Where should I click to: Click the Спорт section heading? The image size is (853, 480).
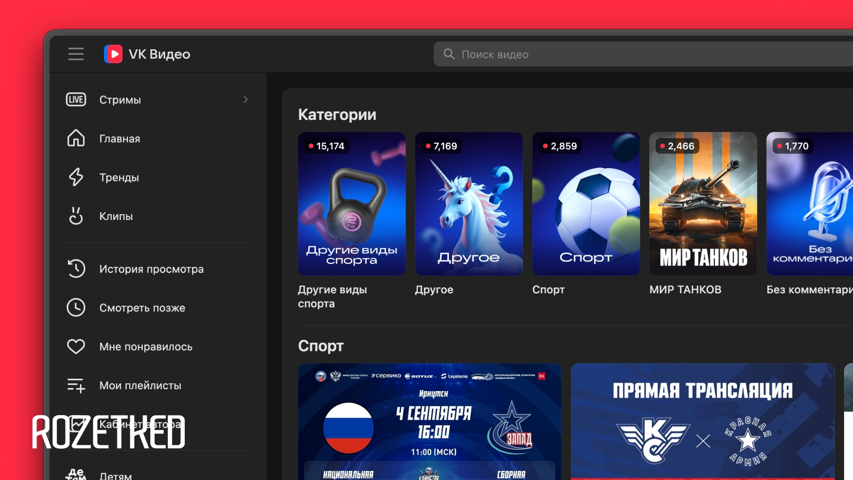tap(321, 346)
